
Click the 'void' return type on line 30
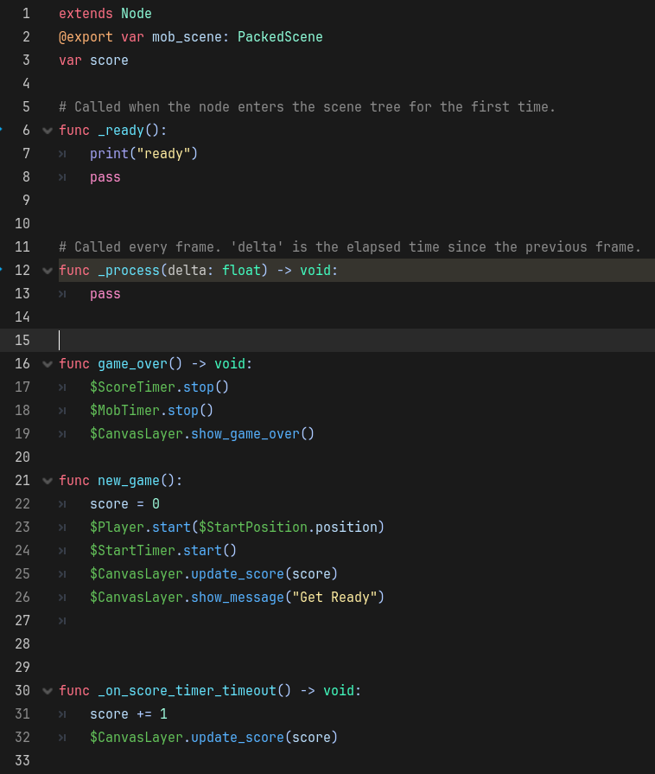339,691
